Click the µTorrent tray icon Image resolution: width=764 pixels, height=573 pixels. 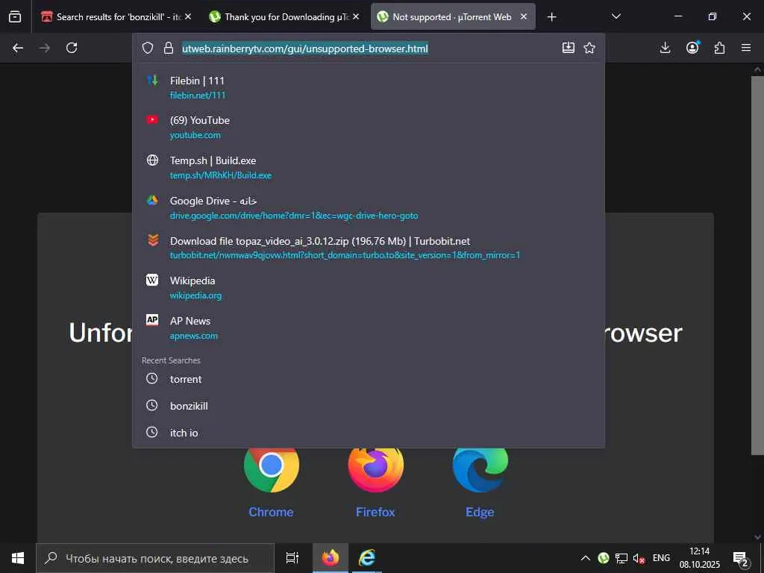point(603,558)
